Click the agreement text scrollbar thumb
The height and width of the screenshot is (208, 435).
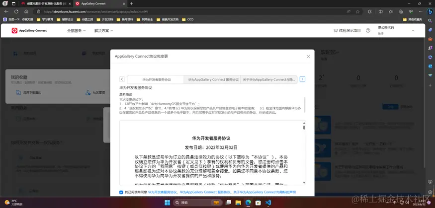[x=304, y=128]
